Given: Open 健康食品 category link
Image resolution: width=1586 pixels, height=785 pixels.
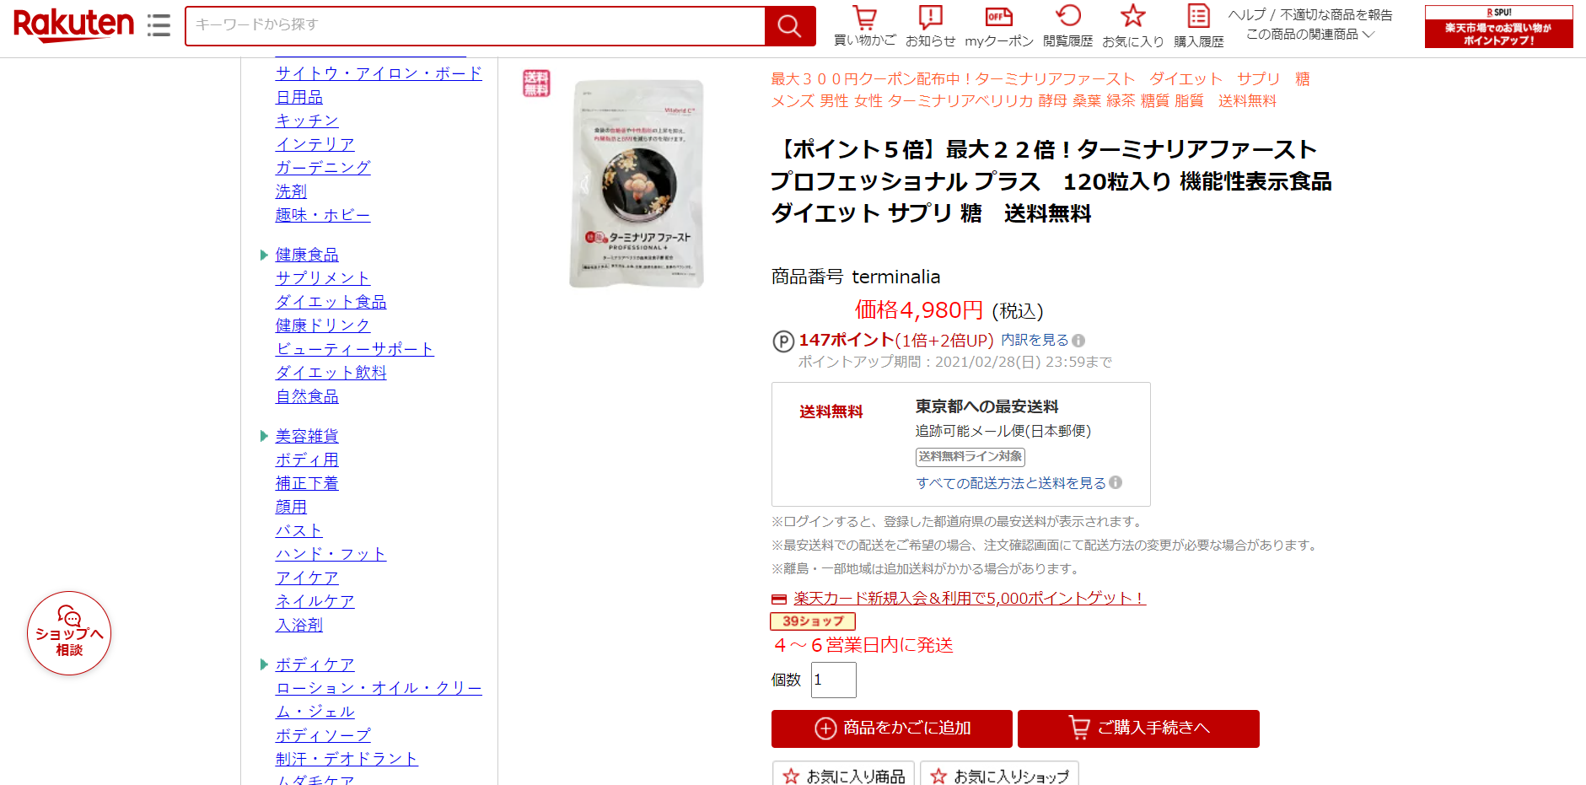Looking at the screenshot, I should pyautogui.click(x=307, y=255).
